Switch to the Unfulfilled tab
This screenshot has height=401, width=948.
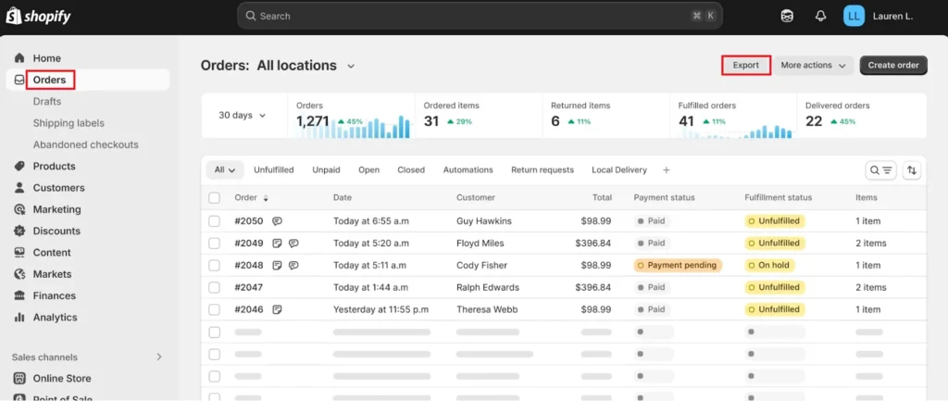tap(273, 170)
